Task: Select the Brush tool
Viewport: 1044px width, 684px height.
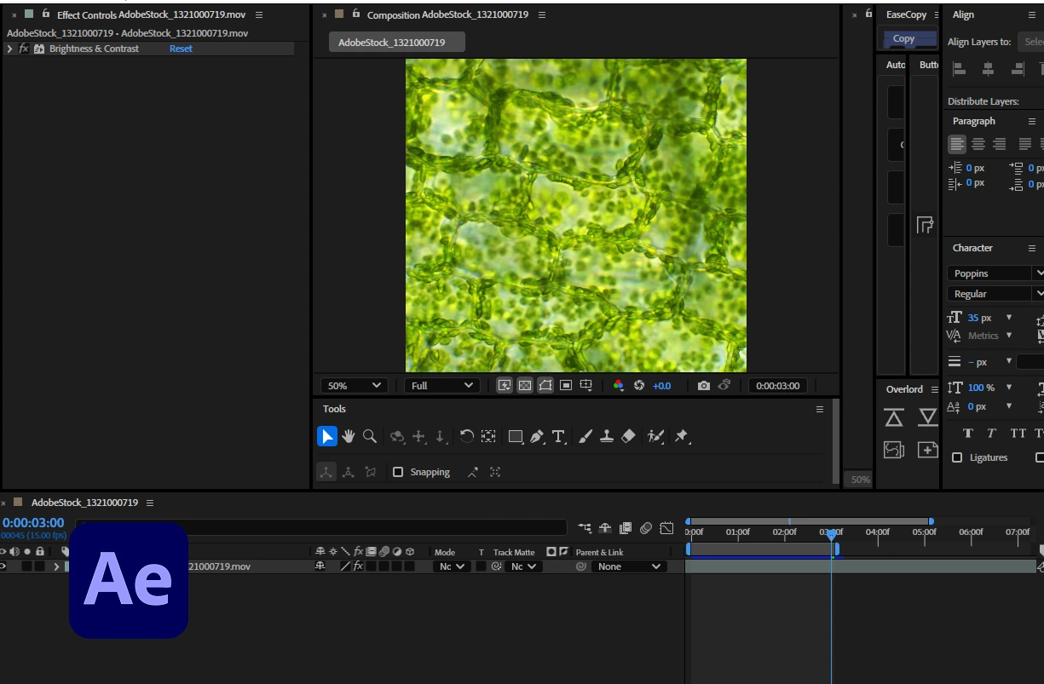Action: tap(585, 436)
